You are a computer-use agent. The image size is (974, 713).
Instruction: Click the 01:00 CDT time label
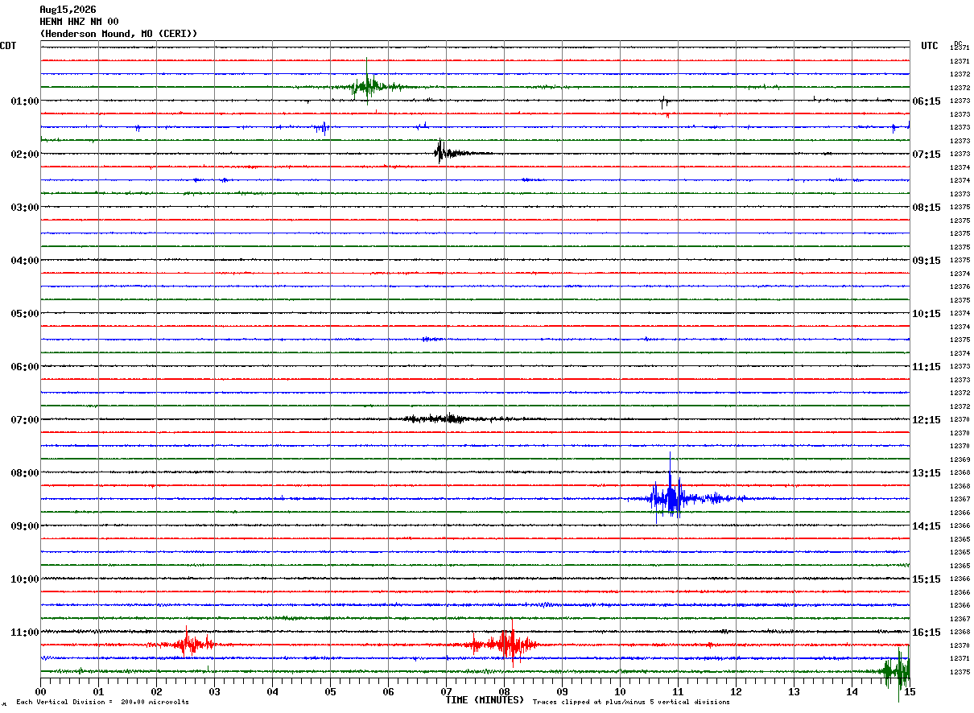click(25, 101)
